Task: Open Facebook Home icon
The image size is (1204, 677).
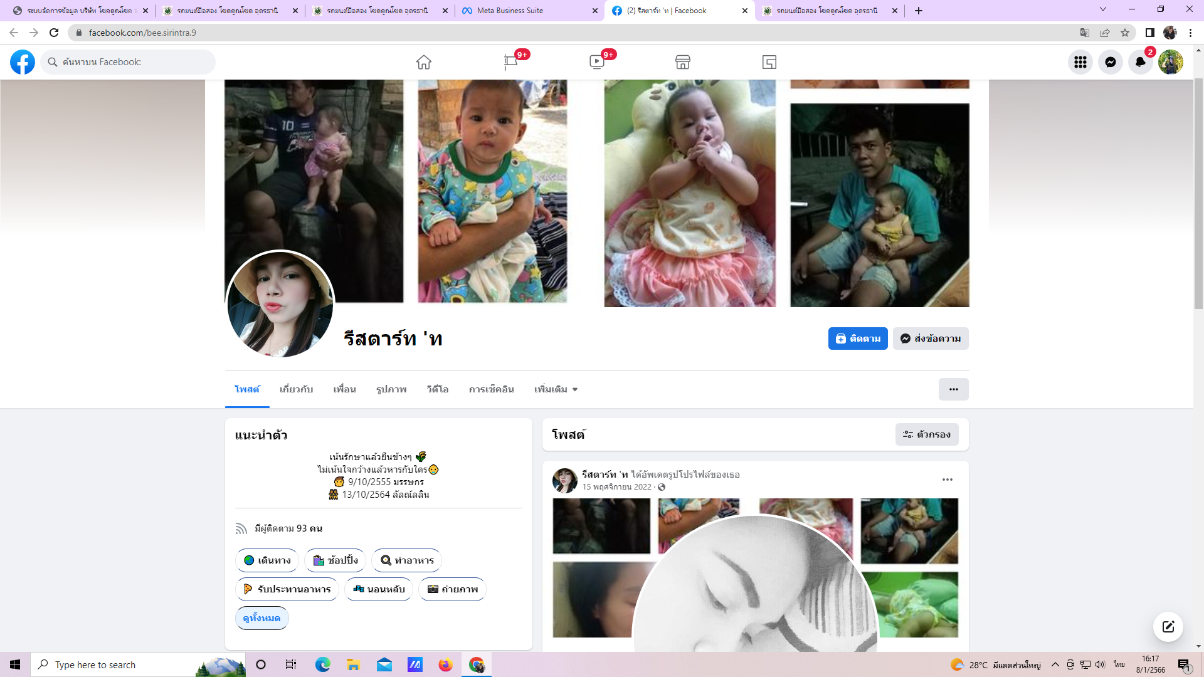Action: point(424,62)
